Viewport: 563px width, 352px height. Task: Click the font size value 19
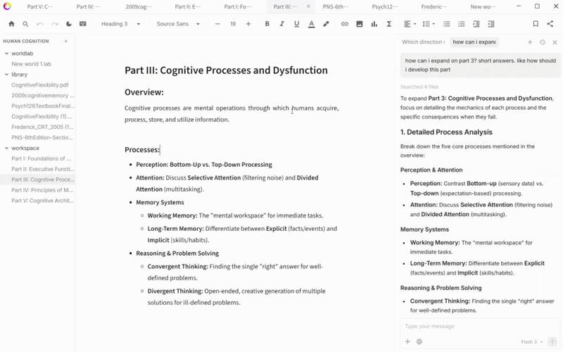point(233,24)
